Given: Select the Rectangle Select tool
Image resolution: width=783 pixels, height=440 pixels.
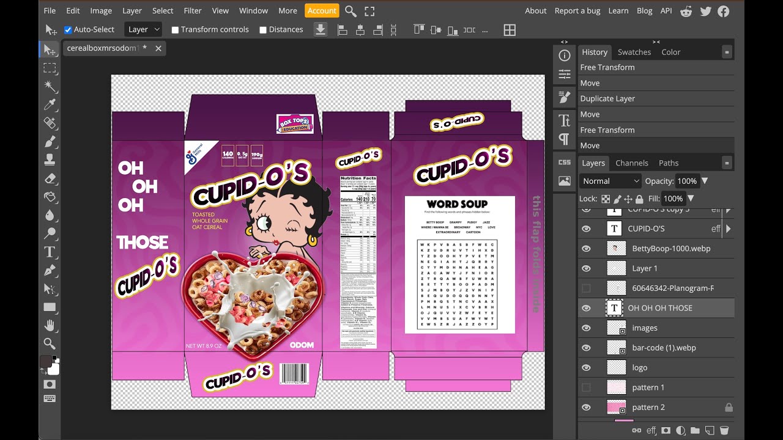Looking at the screenshot, I should pos(50,68).
